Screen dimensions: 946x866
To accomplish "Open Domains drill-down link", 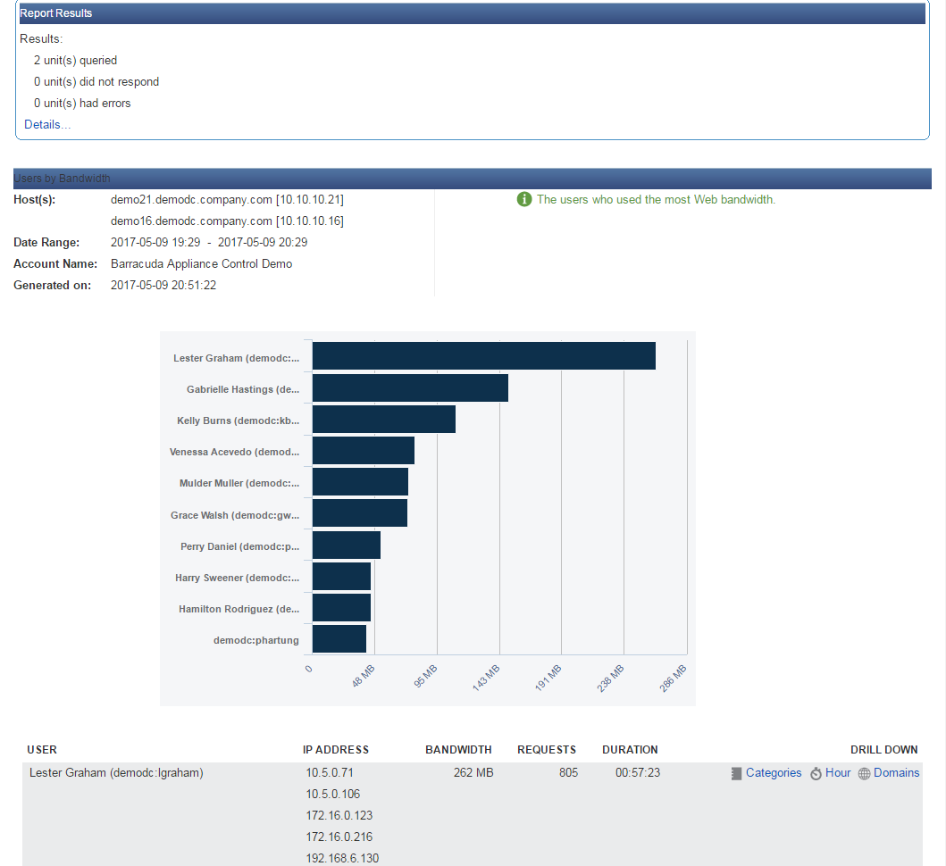I will (x=897, y=772).
